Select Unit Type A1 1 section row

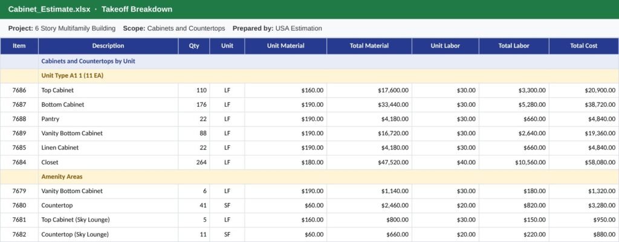click(309, 75)
